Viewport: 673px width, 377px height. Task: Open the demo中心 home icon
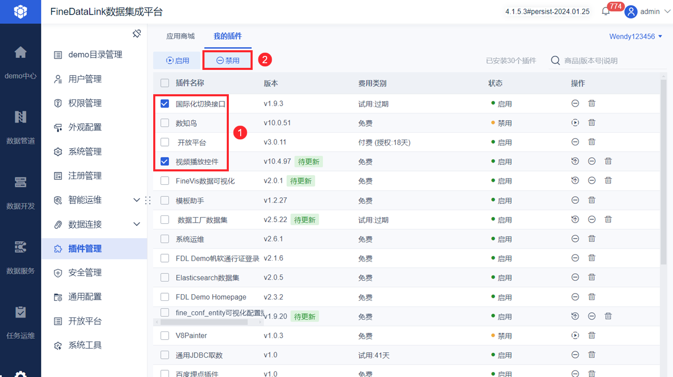(x=21, y=52)
